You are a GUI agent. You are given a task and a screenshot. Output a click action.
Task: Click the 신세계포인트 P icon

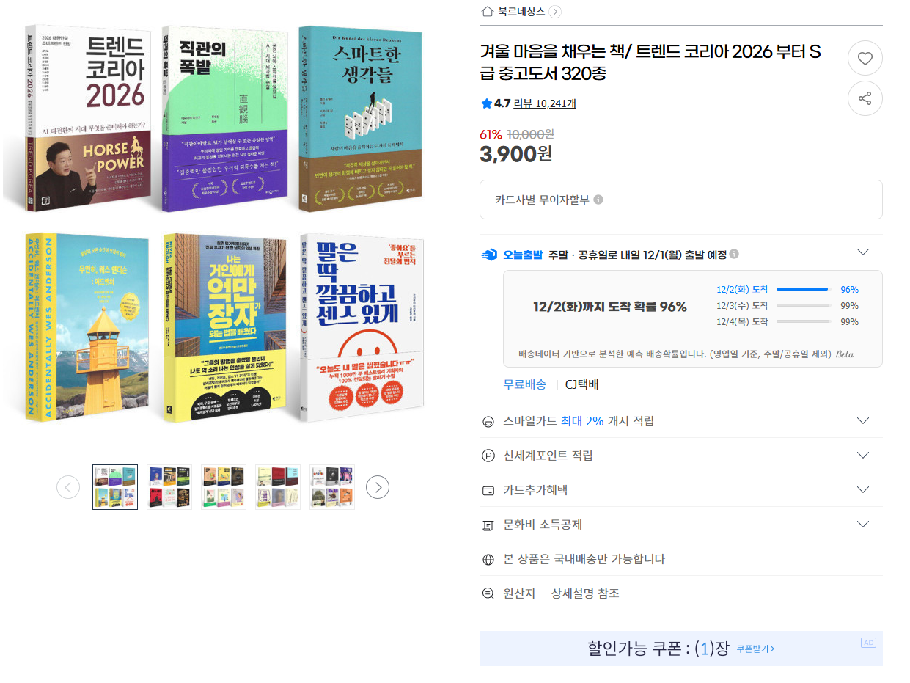489,456
